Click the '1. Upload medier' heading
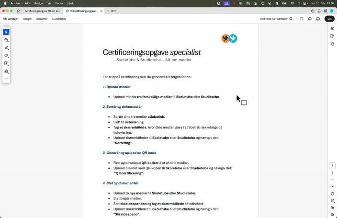337x218 pixels. [117, 87]
